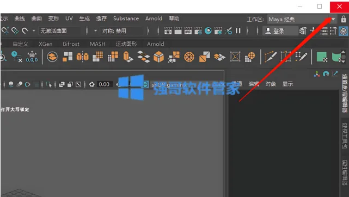Viewport: 349px width, 197px height.
Task: Open the Light Editor icon
Action: coord(228,31)
